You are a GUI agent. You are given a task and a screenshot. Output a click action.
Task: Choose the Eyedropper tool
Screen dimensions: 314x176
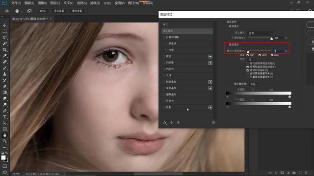[4, 56]
